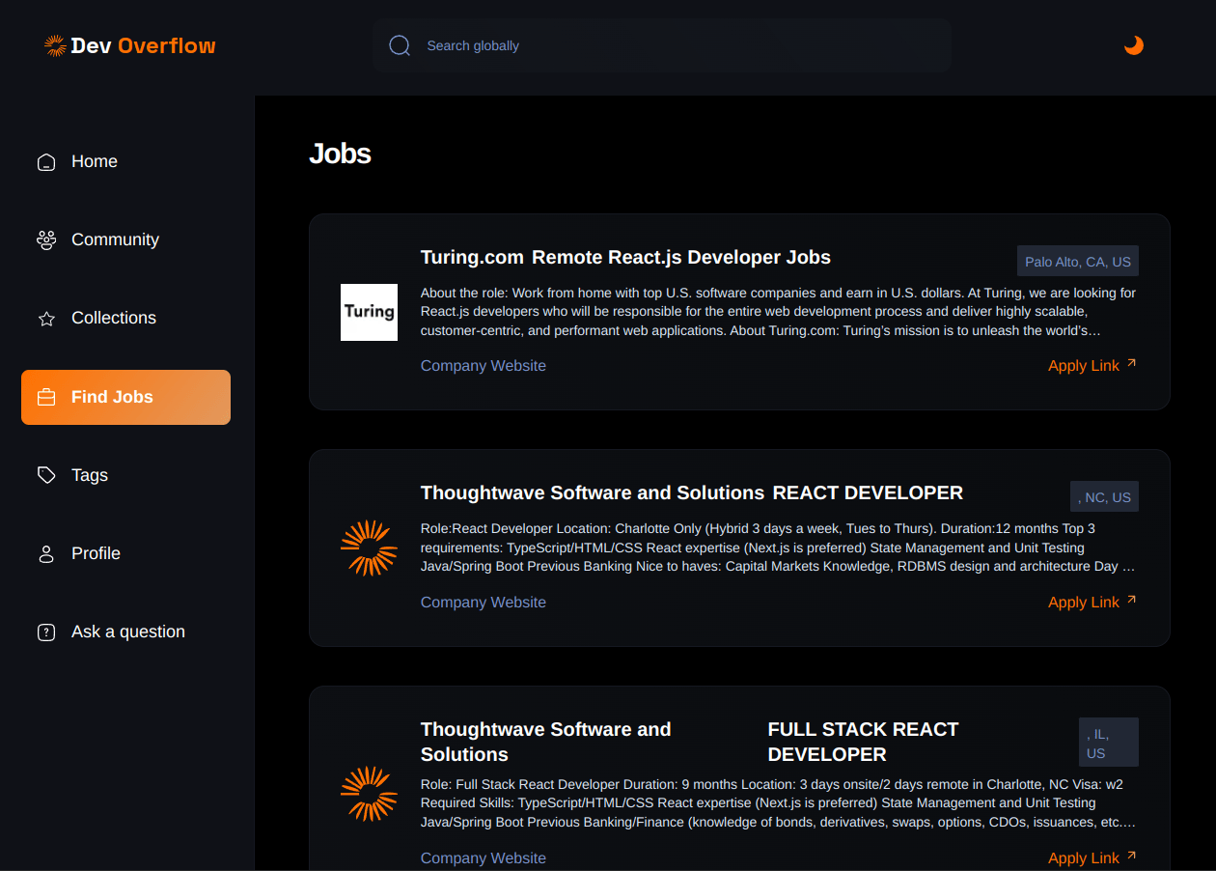
Task: Click the NC, US location badge
Action: 1104,497
